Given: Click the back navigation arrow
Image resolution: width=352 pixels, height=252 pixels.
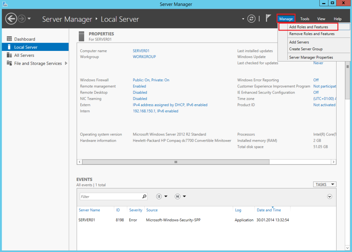Looking at the screenshot, I should click(11, 19).
